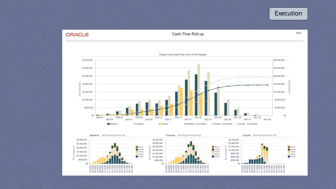Viewport: 336px width, 189px height.
Task: Click the Execution label box
Action: (x=288, y=14)
